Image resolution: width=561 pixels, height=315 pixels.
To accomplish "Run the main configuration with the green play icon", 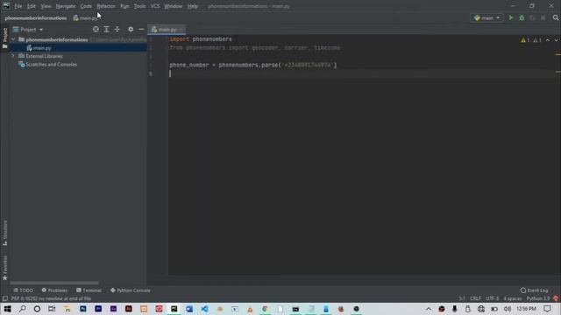I will pos(511,17).
